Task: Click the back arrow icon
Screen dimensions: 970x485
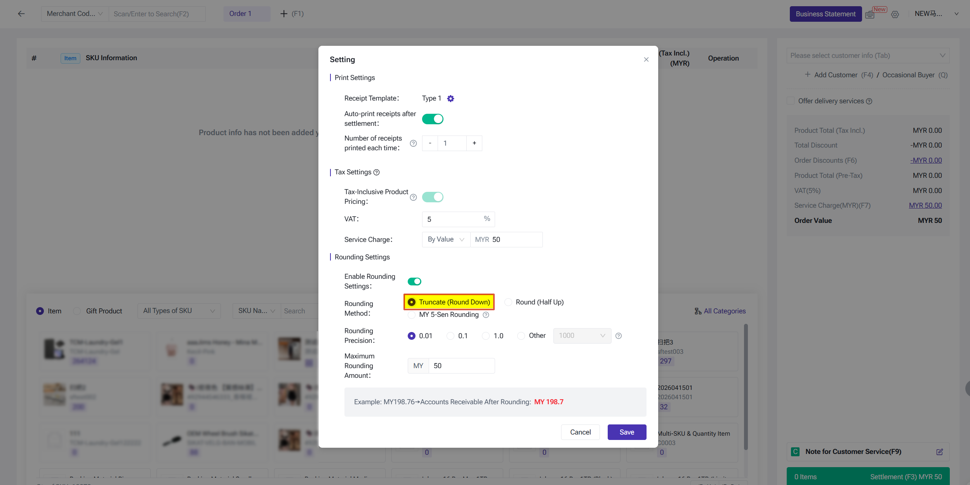Action: (21, 14)
